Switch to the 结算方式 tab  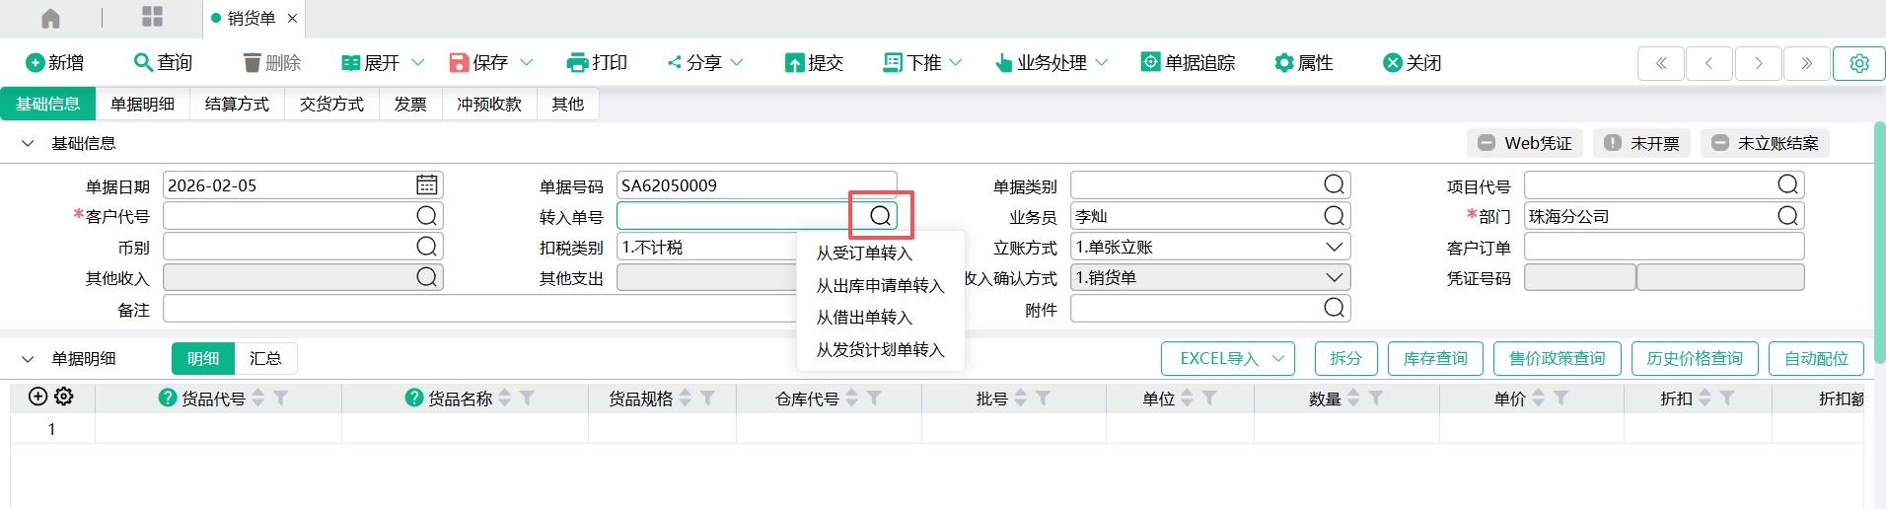(x=237, y=105)
